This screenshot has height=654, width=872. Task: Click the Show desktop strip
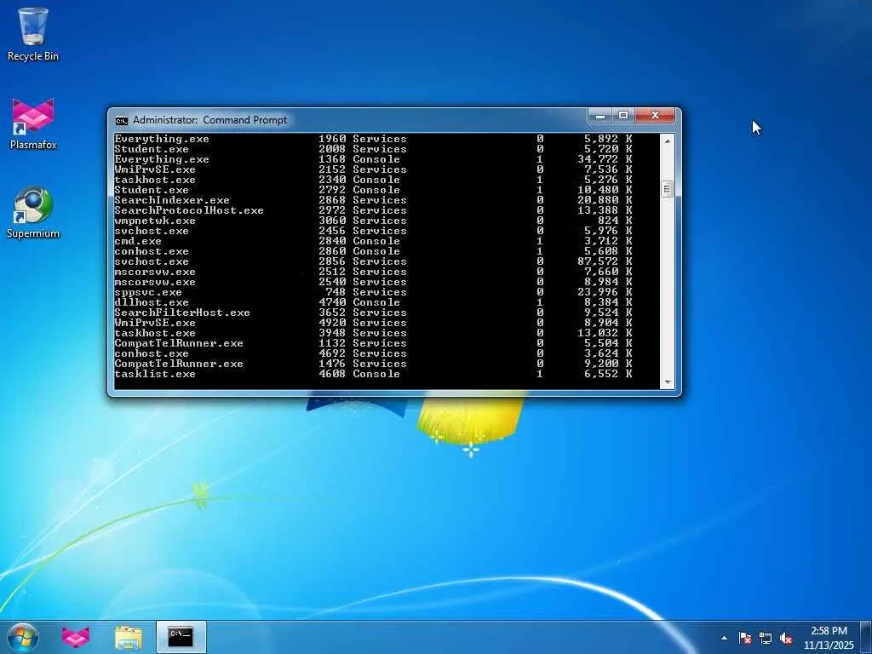(866, 637)
